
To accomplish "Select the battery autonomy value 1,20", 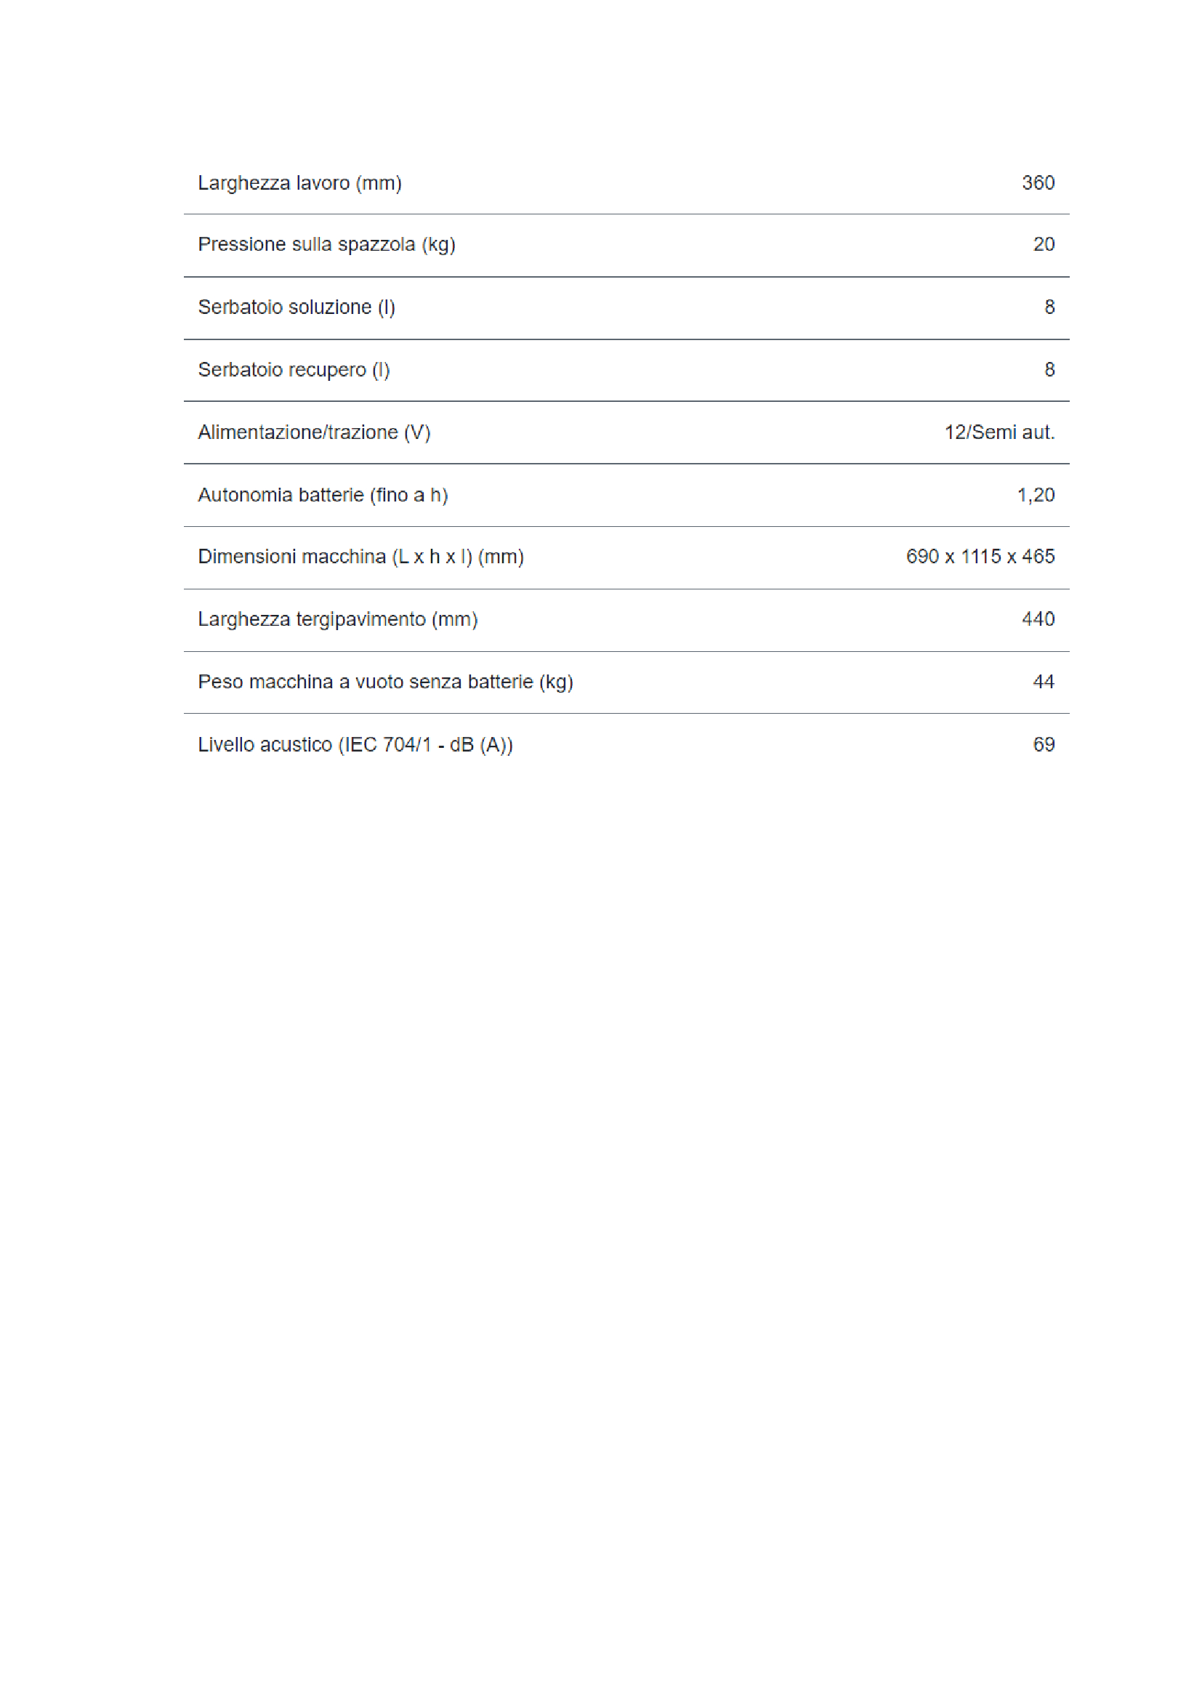I will pos(1036,495).
